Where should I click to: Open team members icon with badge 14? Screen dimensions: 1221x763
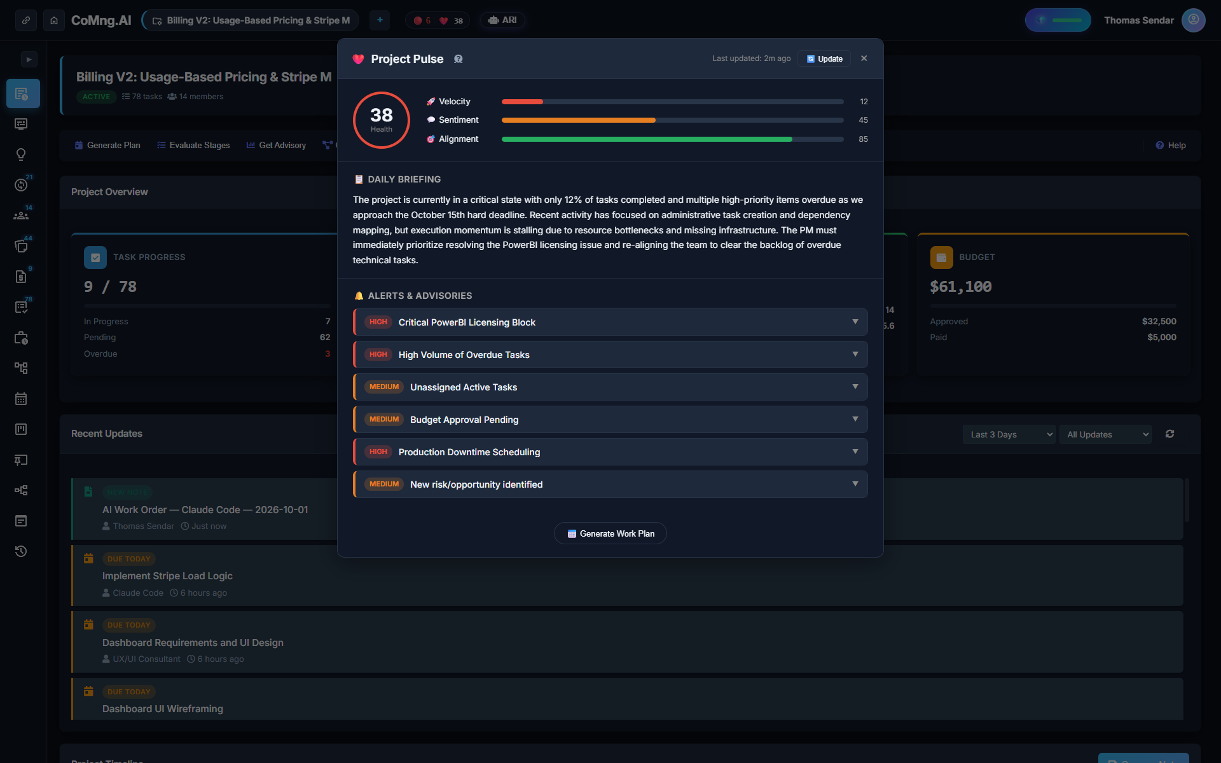click(x=21, y=216)
